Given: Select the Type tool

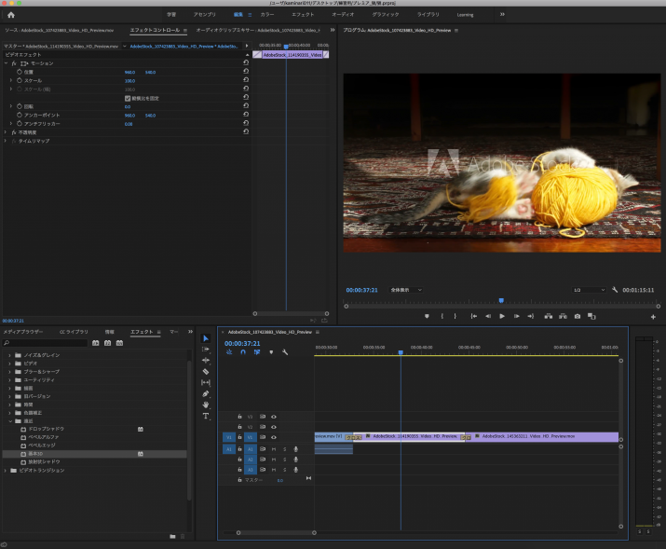Looking at the screenshot, I should coord(206,415).
